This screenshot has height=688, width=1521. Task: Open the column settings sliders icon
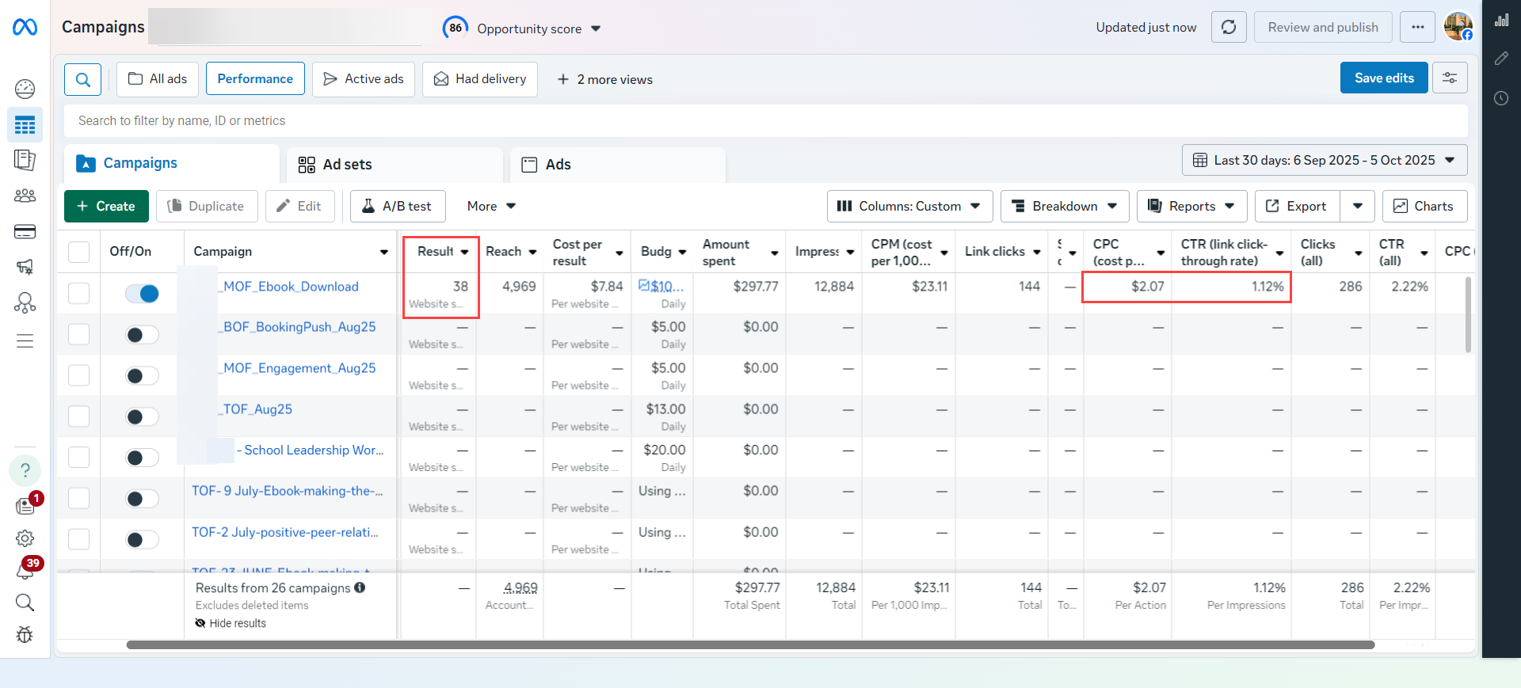point(1450,78)
